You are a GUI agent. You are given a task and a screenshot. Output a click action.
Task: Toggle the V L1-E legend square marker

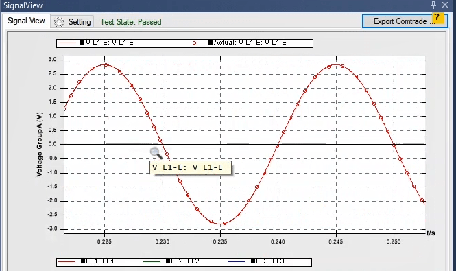82,43
